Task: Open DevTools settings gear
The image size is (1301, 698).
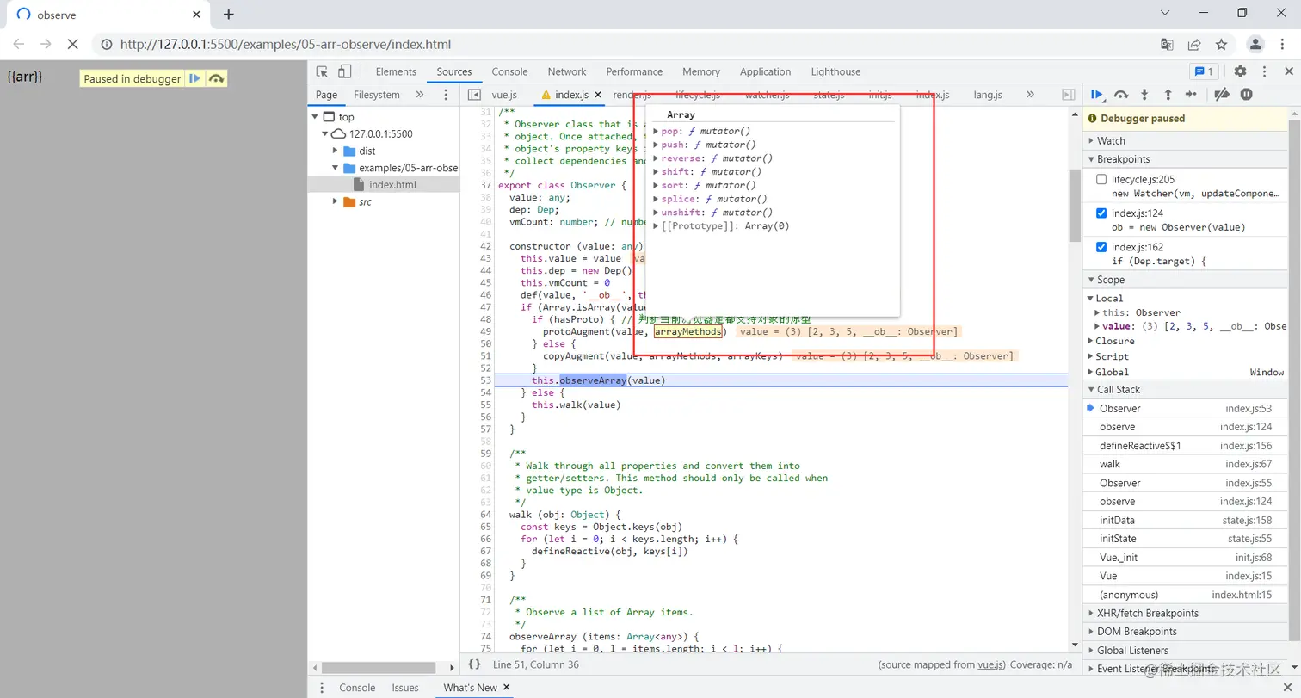Action: point(1240,72)
